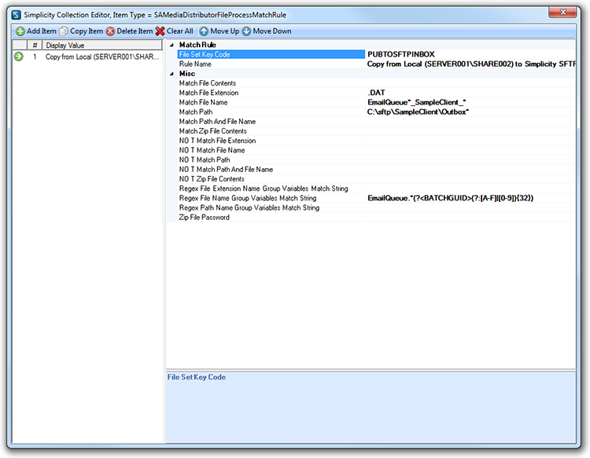This screenshot has height=458, width=590.
Task: Click the Display Value column header
Action: [x=102, y=45]
